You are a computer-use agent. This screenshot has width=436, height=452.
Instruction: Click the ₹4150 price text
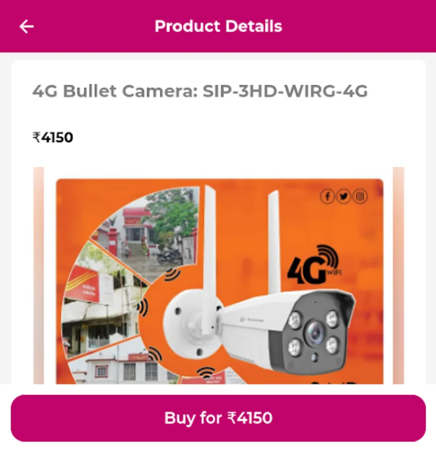tap(53, 137)
